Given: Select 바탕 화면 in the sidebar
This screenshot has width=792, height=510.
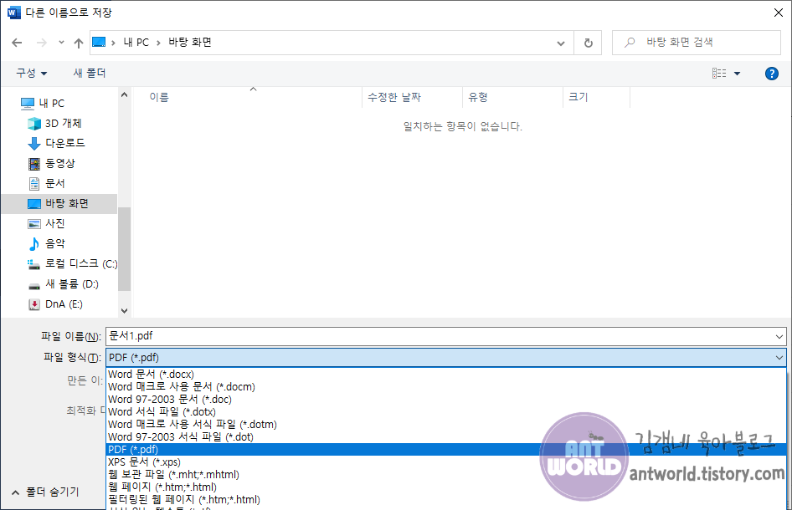Looking at the screenshot, I should [59, 204].
